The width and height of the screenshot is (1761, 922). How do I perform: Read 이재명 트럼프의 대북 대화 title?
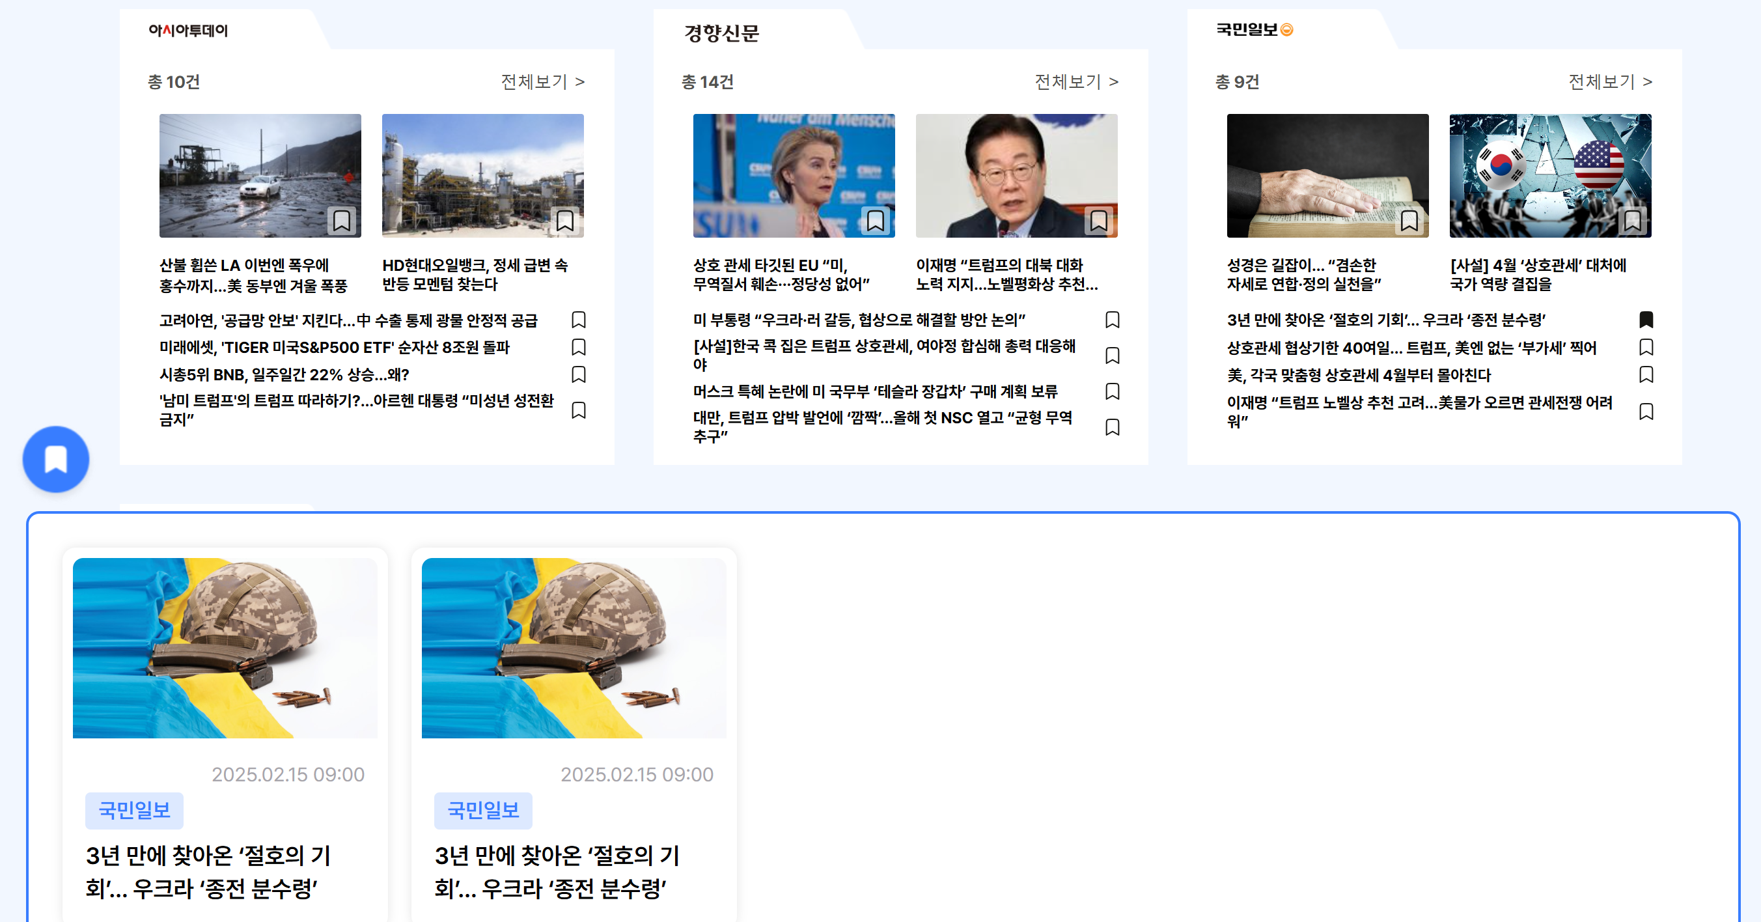(1007, 274)
